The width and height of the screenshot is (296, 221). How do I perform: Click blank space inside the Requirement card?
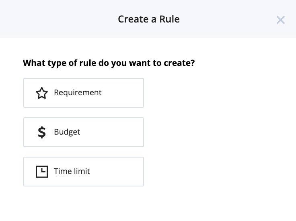pos(123,93)
